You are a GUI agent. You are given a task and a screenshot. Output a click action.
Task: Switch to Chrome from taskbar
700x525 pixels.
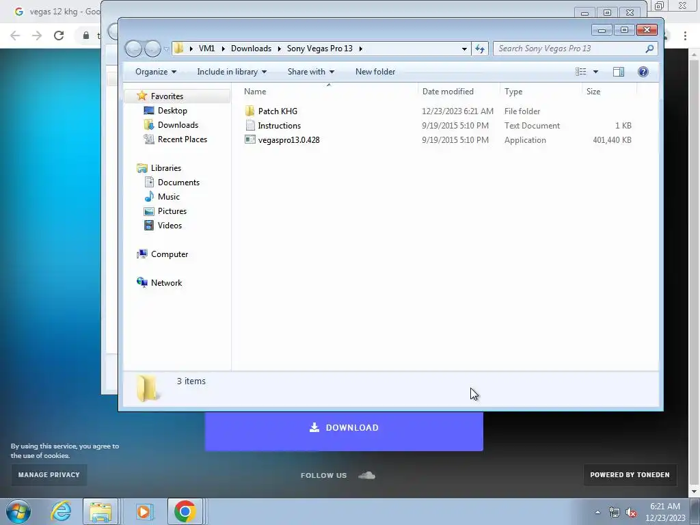pyautogui.click(x=185, y=511)
